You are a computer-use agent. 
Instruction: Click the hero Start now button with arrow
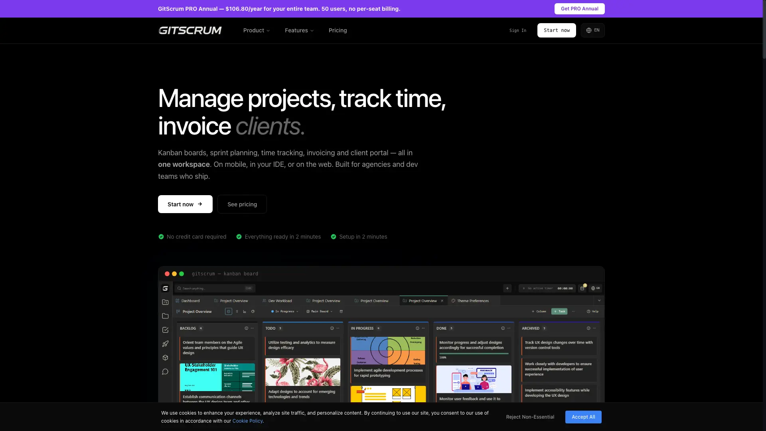pyautogui.click(x=185, y=204)
